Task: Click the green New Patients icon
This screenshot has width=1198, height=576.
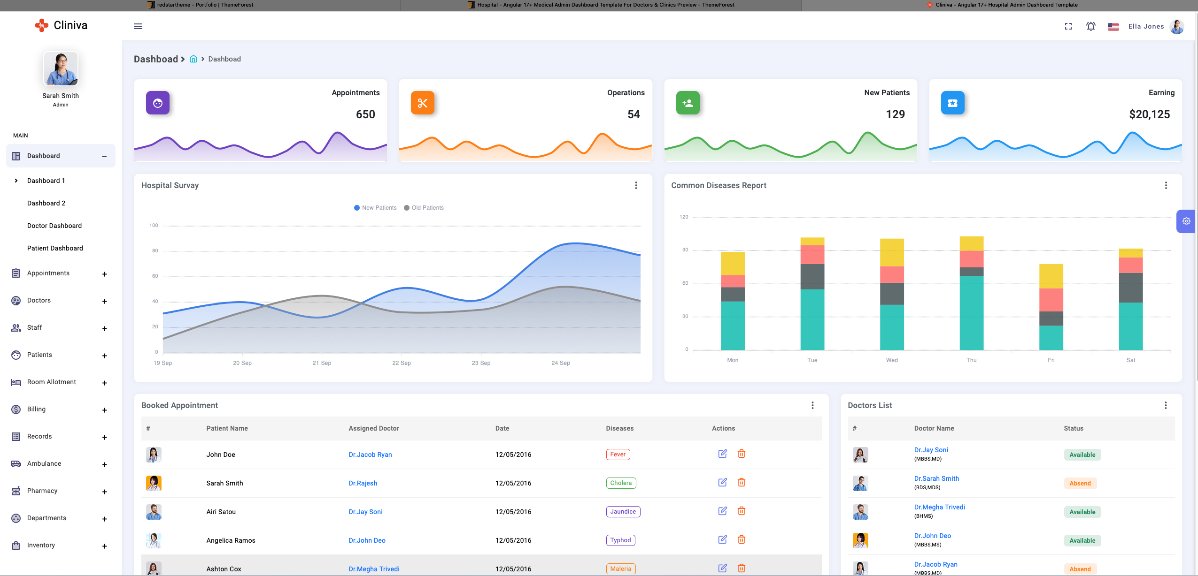Action: click(688, 103)
